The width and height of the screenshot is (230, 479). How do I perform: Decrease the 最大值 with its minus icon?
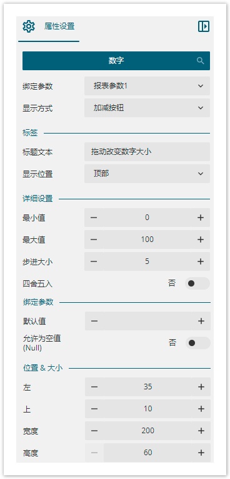[x=94, y=239]
